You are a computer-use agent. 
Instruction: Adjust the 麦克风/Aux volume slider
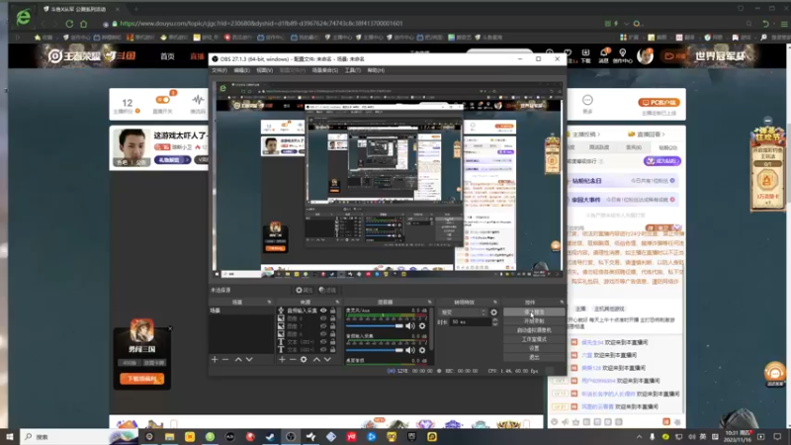click(375, 326)
